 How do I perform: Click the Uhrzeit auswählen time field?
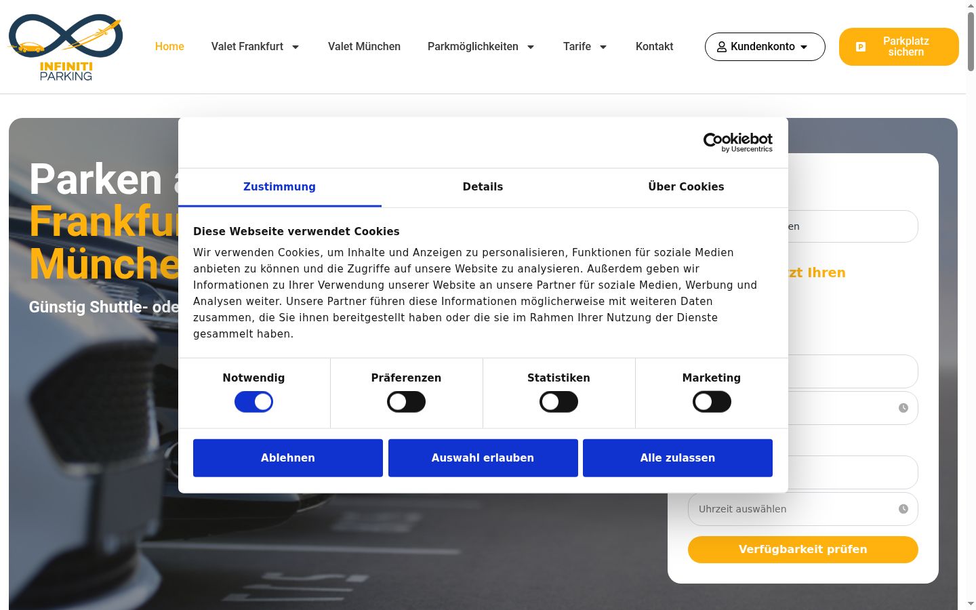(803, 509)
